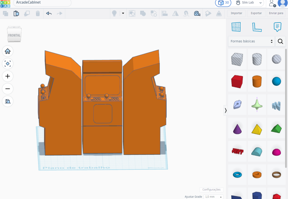Toggle orthographic perspective view icon
The height and width of the screenshot is (199, 288).
click(8, 101)
